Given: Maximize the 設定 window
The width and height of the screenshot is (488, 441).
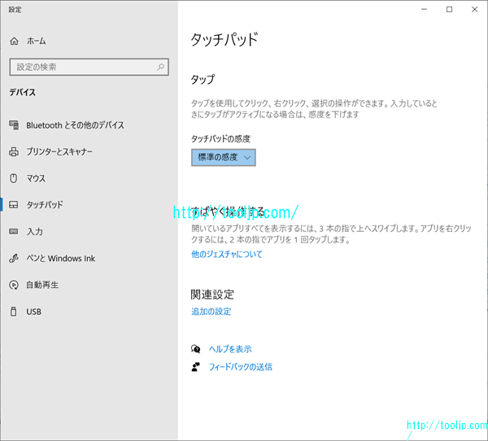Looking at the screenshot, I should click(x=449, y=9).
